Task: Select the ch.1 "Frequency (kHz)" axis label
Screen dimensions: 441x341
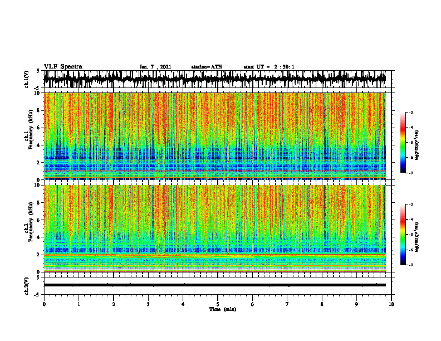Action: click(x=31, y=129)
